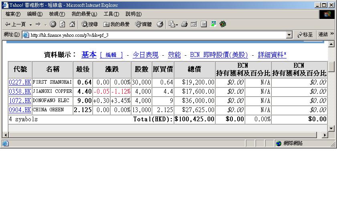Click the +3.45% change cell
Image resolution: width=337 pixels, height=205 pixels.
pyautogui.click(x=121, y=101)
